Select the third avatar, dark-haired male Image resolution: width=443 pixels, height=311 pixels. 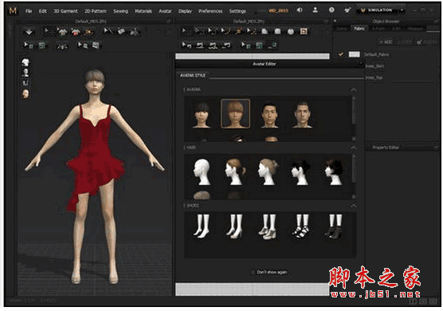(269, 115)
